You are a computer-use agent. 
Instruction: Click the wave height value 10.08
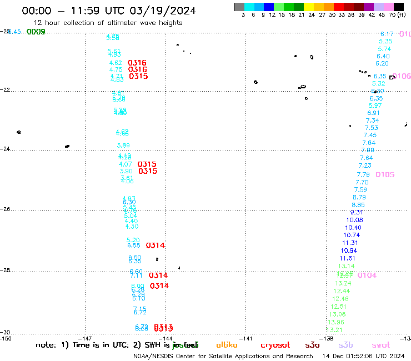(355, 220)
